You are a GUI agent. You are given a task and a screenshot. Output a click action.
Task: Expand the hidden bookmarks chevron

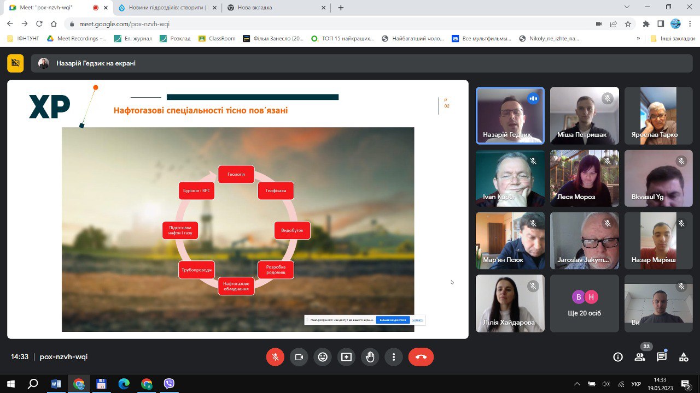coord(638,38)
